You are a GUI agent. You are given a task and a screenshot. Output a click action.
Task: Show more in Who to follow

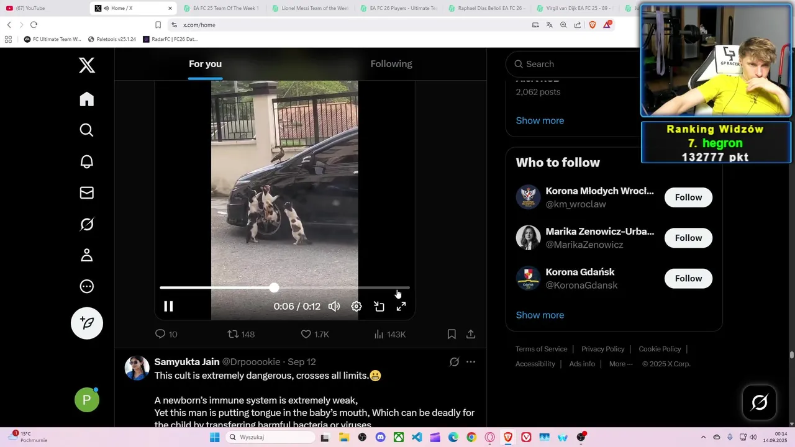point(540,315)
